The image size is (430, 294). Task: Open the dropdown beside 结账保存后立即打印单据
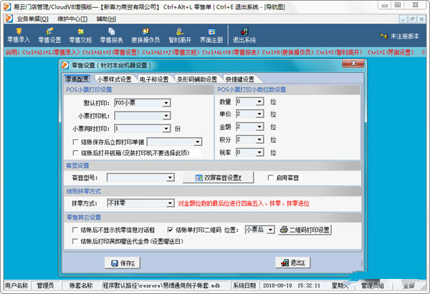point(197,142)
